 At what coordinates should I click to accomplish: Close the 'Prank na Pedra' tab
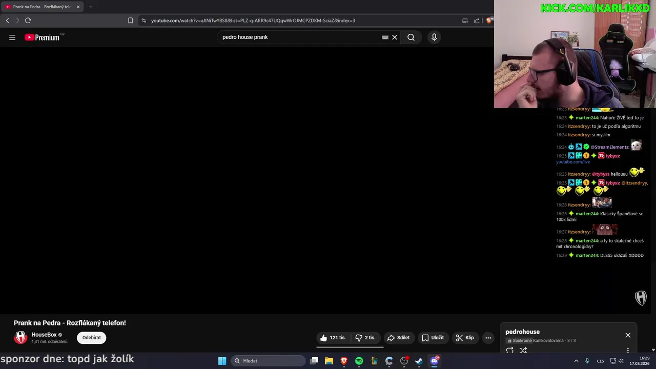point(78,7)
